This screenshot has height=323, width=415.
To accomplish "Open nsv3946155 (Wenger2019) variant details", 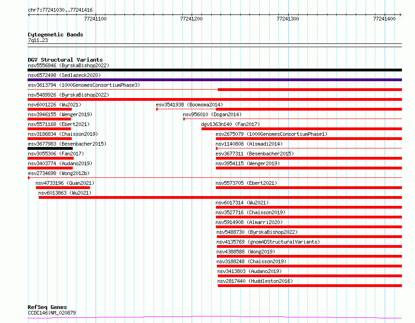I will click(60, 114).
